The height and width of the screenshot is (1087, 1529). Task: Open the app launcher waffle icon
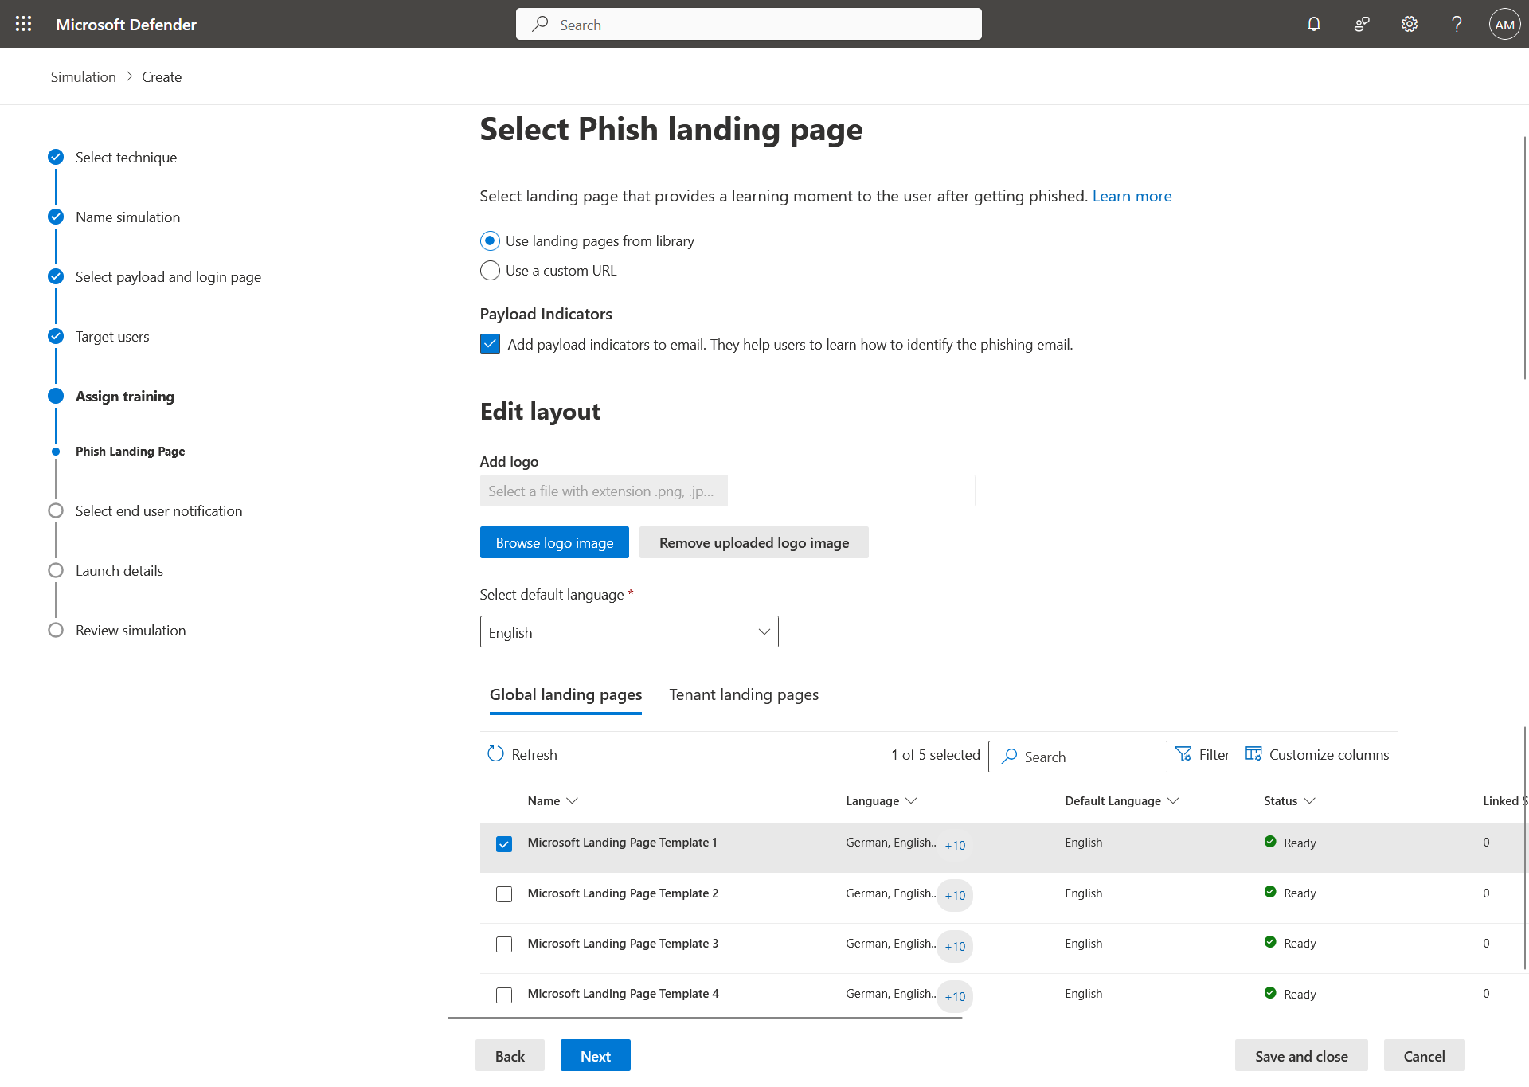click(24, 24)
